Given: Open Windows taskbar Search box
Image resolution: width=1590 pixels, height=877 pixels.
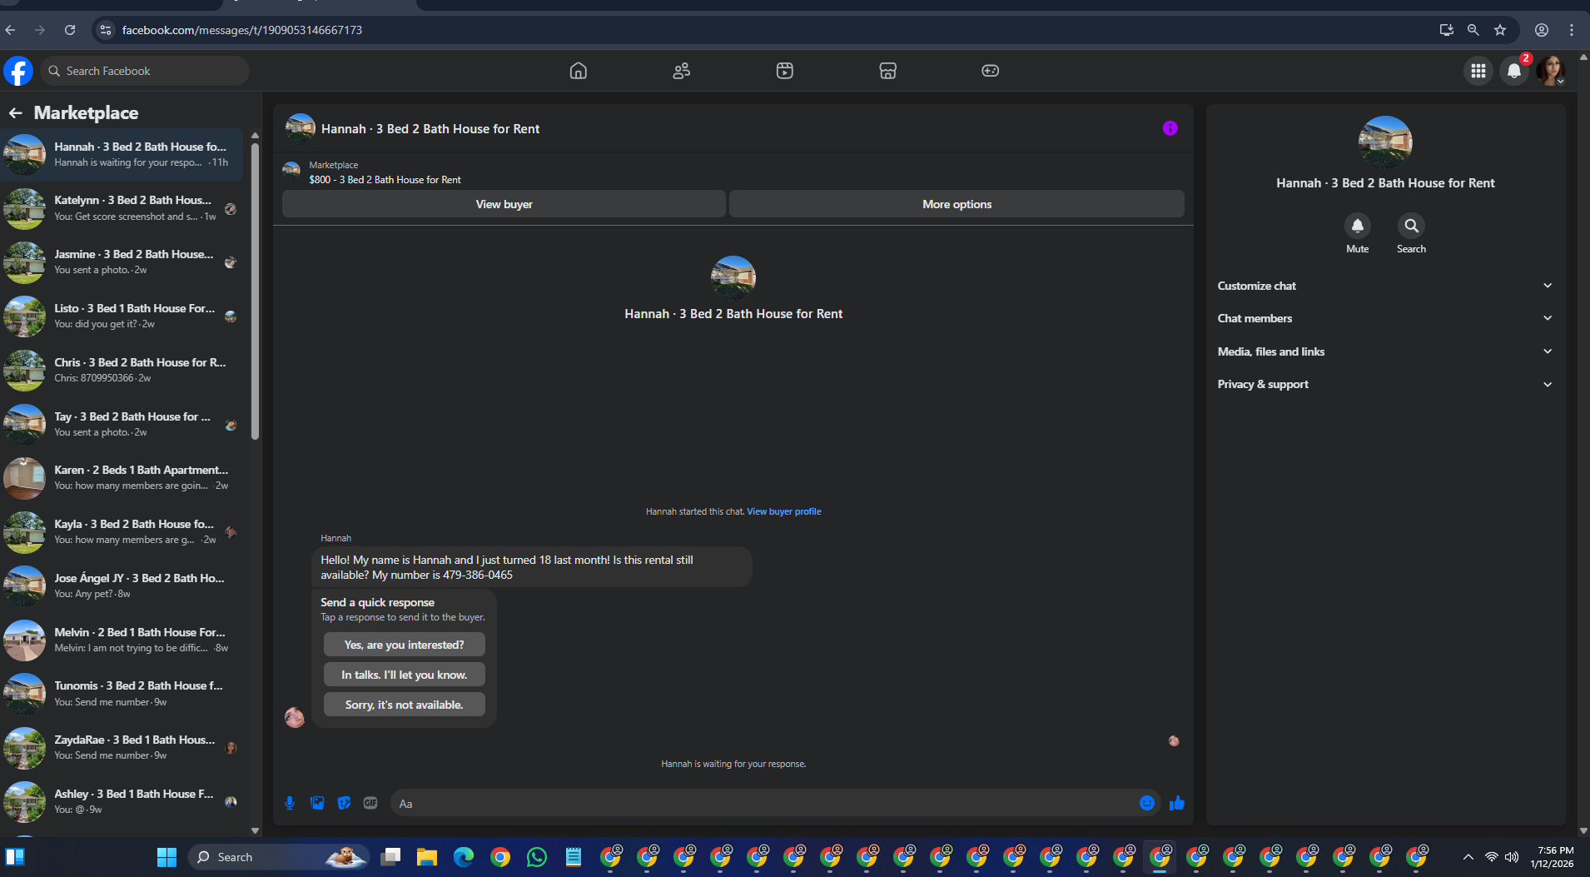Looking at the screenshot, I should pyautogui.click(x=278, y=857).
